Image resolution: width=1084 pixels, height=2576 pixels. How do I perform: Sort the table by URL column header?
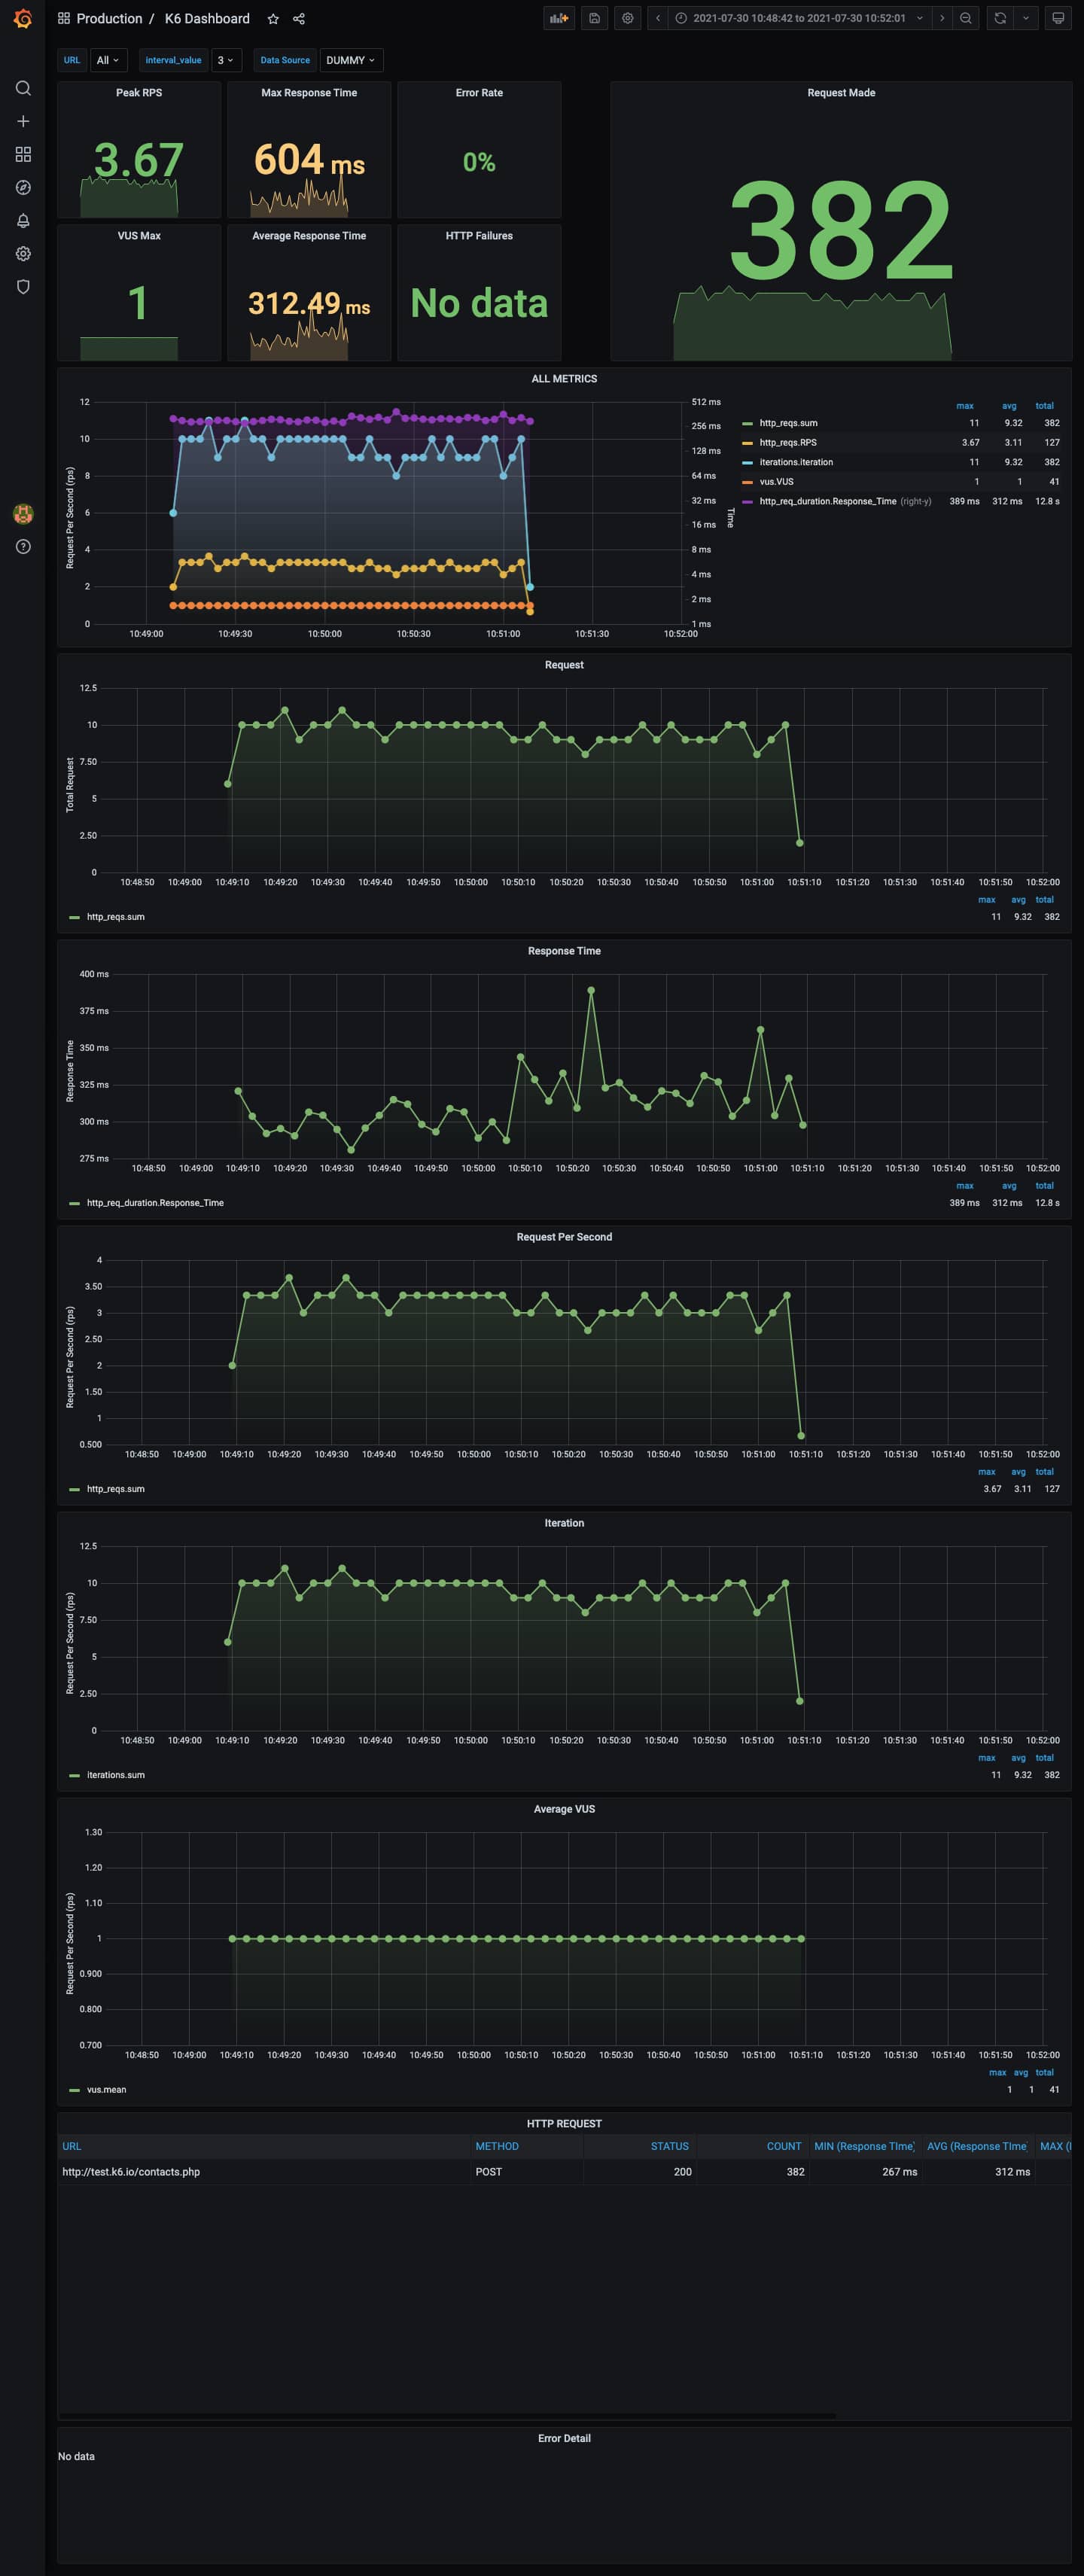point(72,2146)
